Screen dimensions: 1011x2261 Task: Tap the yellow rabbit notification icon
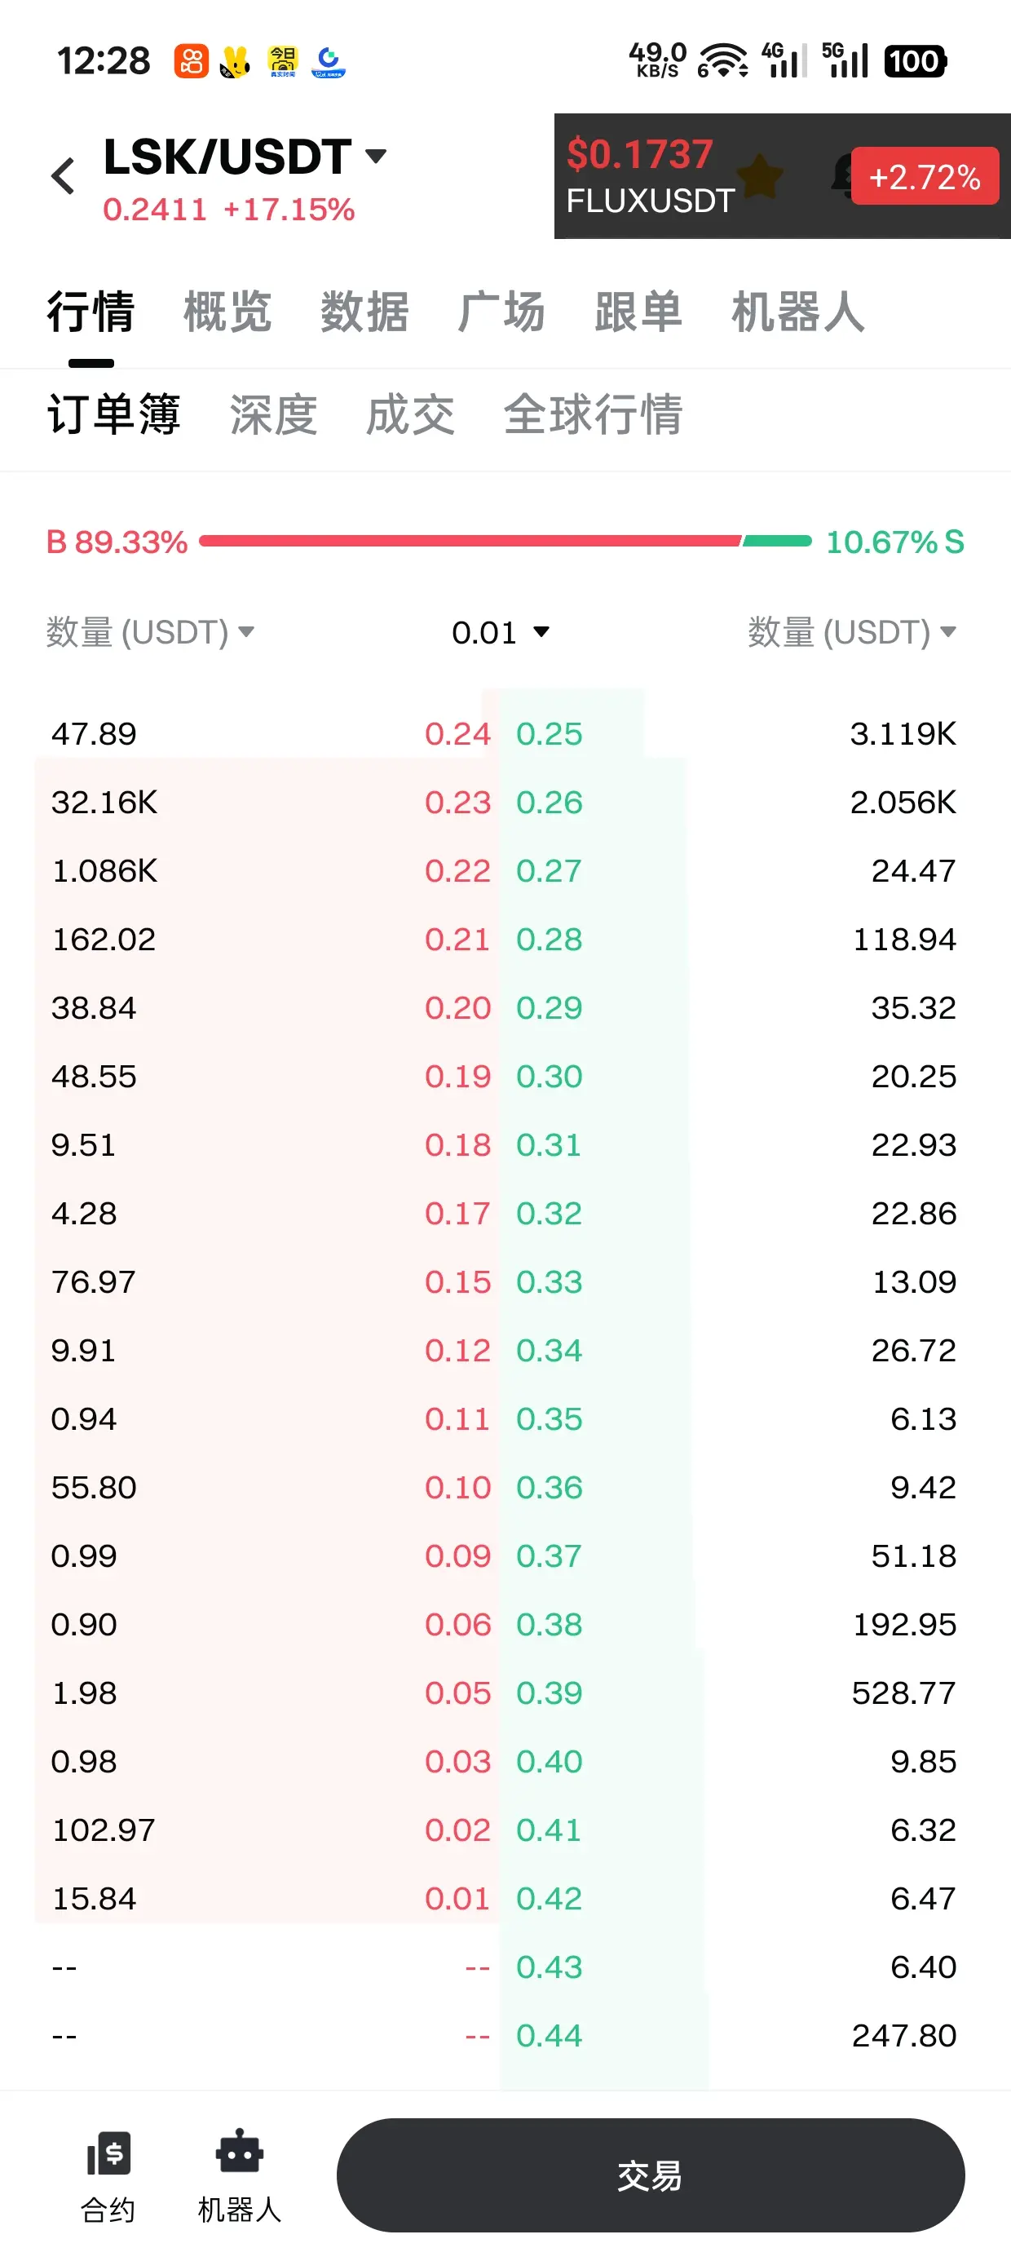(235, 61)
